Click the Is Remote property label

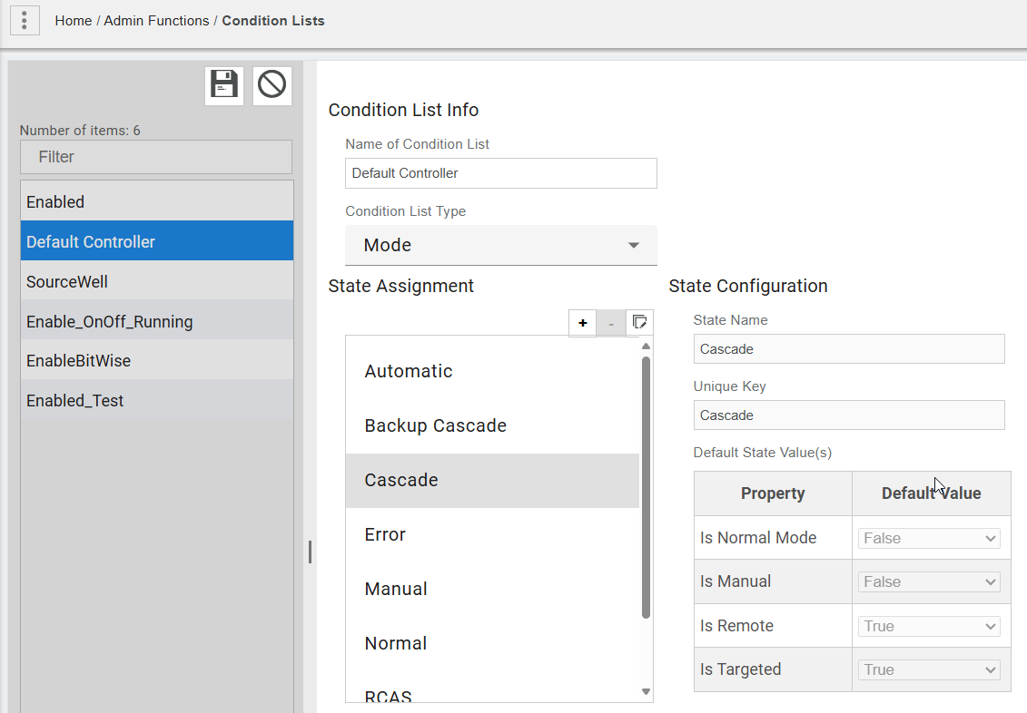pos(736,626)
